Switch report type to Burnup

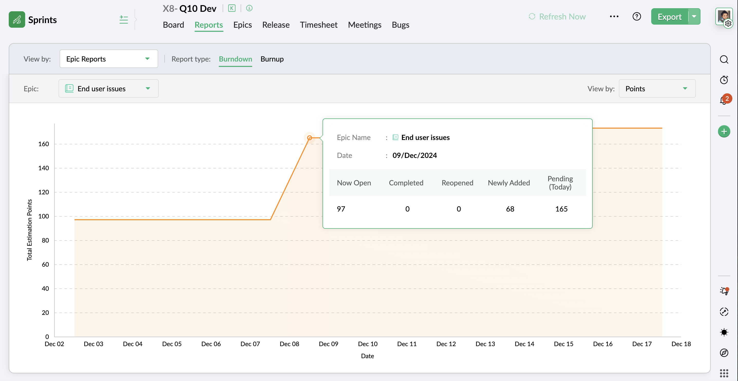272,59
